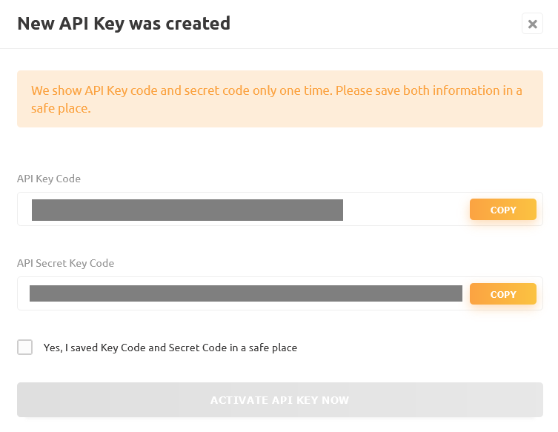Viewport: 558px width, 432px height.
Task: Copy the API Secret Key Code
Action: coord(503,294)
